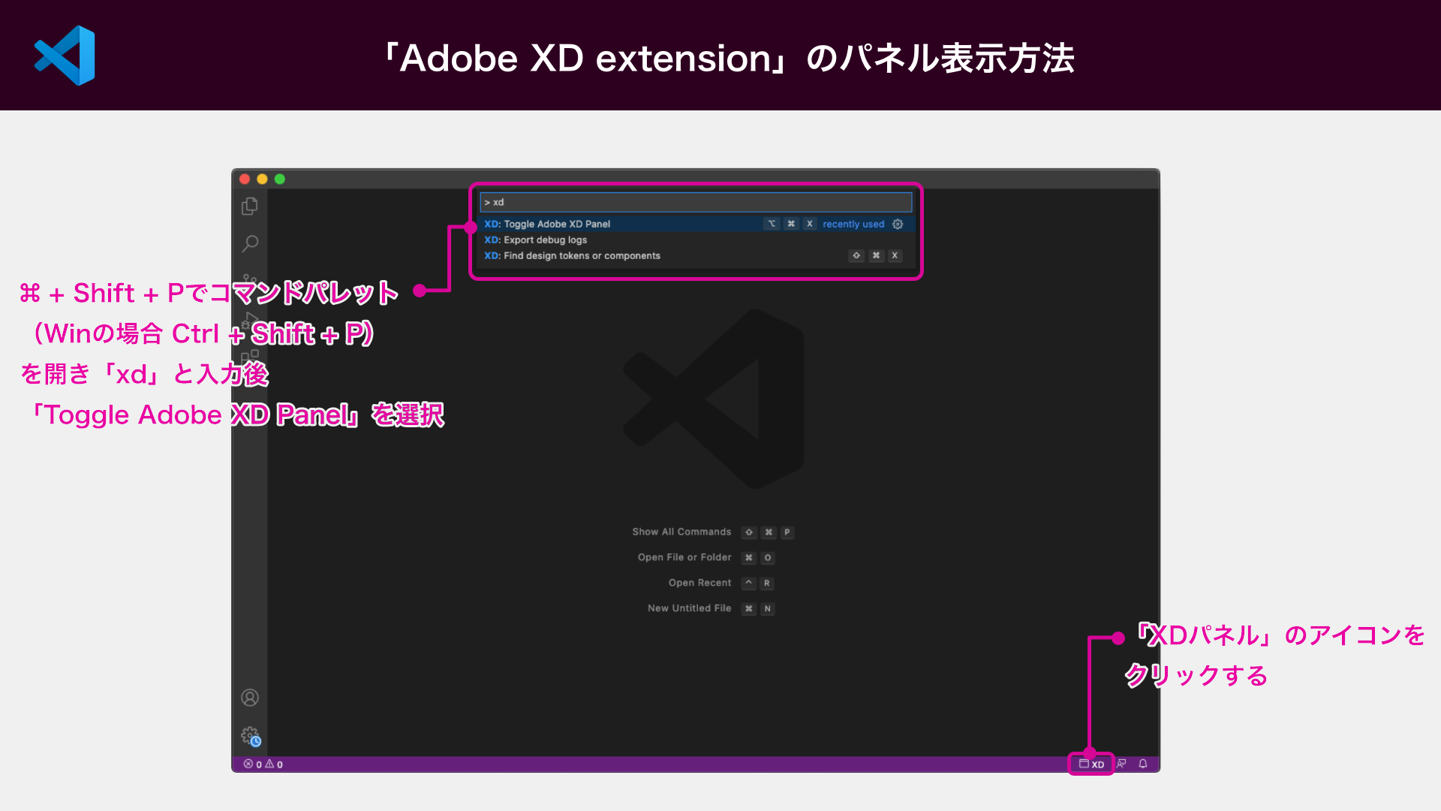This screenshot has width=1441, height=811.
Task: Click the 'recently used' label
Action: (x=853, y=224)
